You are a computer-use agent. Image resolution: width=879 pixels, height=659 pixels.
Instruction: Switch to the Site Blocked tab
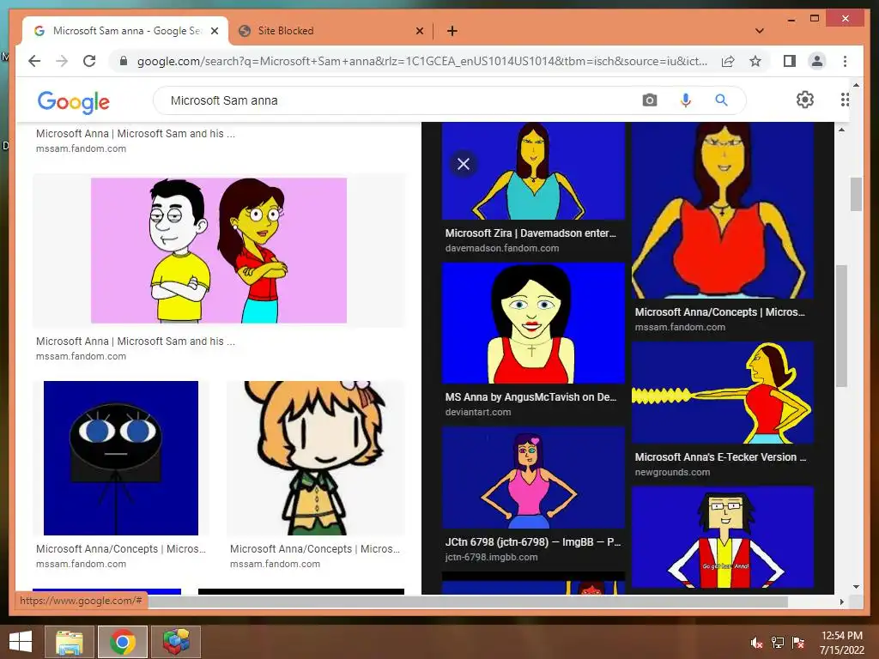tap(330, 31)
